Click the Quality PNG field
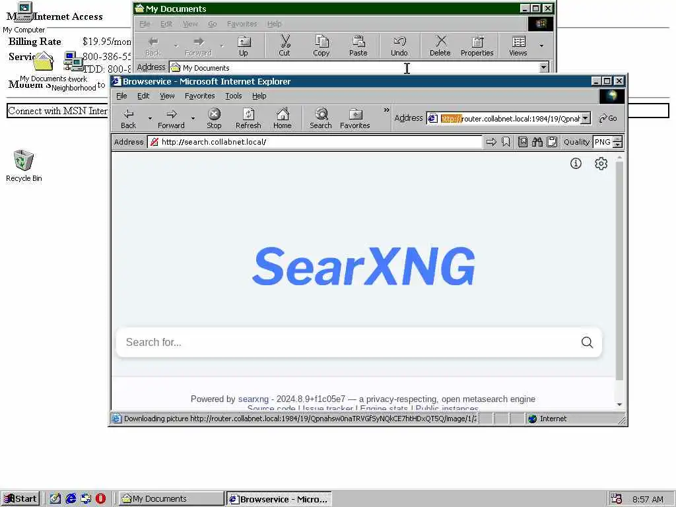The width and height of the screenshot is (676, 507). click(x=603, y=142)
